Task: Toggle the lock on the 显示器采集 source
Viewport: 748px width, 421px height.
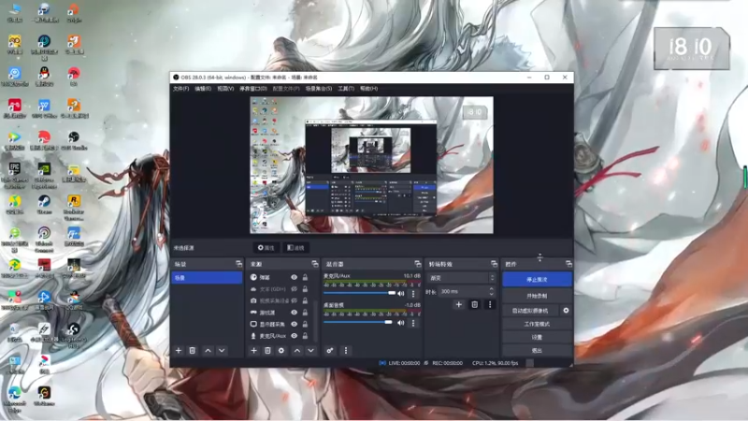Action: click(306, 324)
